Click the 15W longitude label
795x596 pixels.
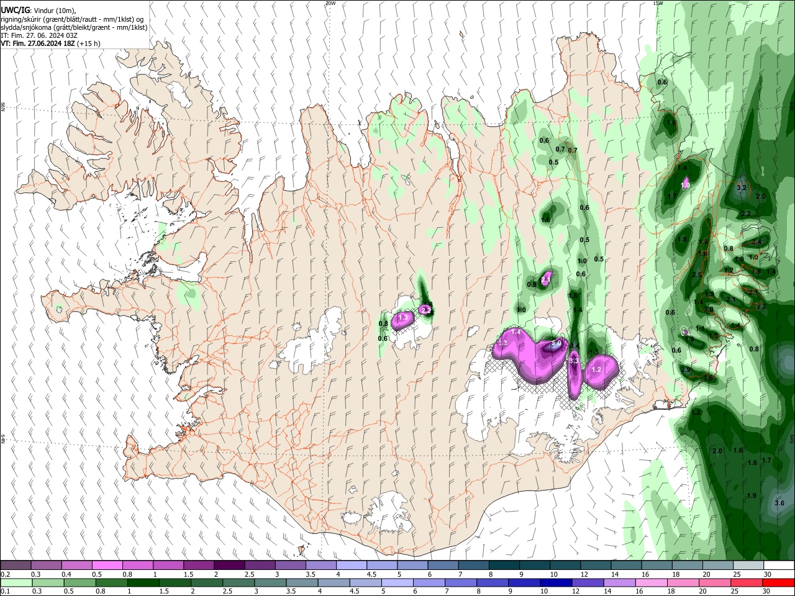point(658,3)
